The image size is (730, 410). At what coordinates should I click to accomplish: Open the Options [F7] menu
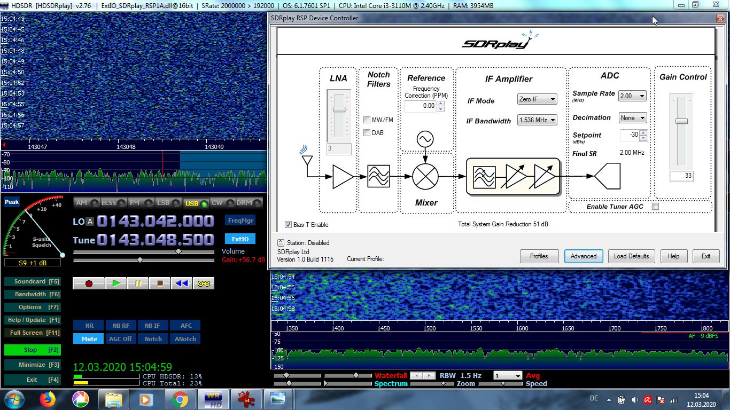pos(32,307)
